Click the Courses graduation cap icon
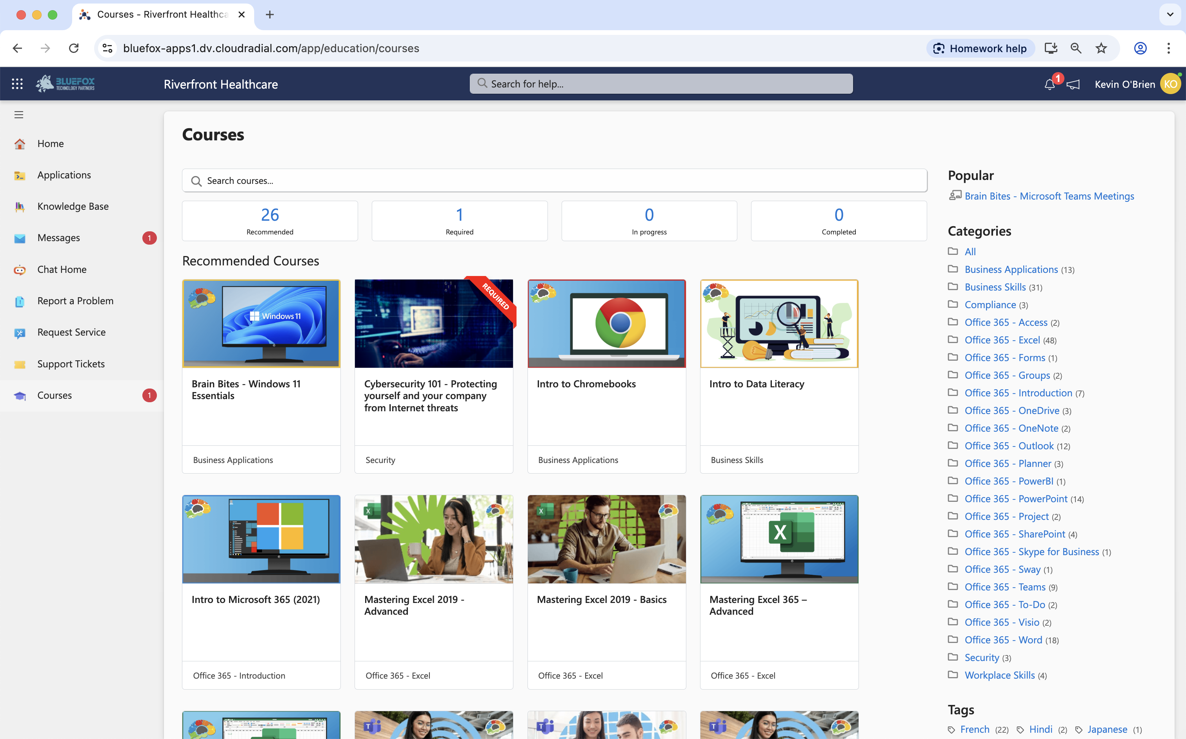1186x739 pixels. [20, 396]
